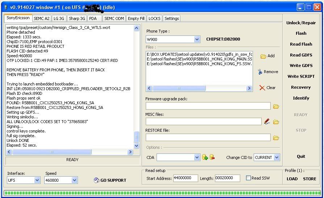The width and height of the screenshot is (324, 198).
Task: Click the LOAD profile button
Action: click(292, 179)
